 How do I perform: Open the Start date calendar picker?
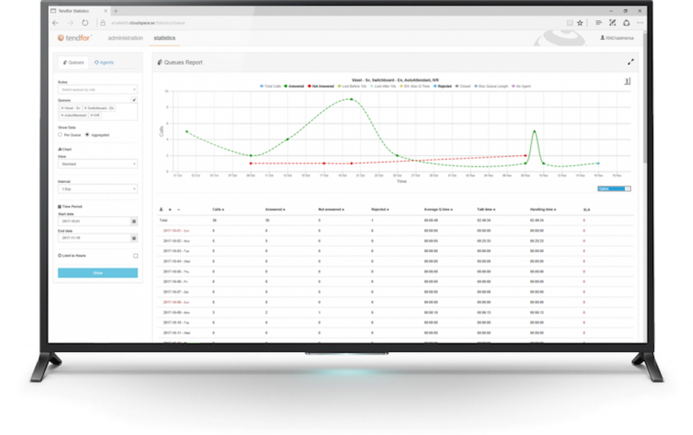pyautogui.click(x=134, y=222)
